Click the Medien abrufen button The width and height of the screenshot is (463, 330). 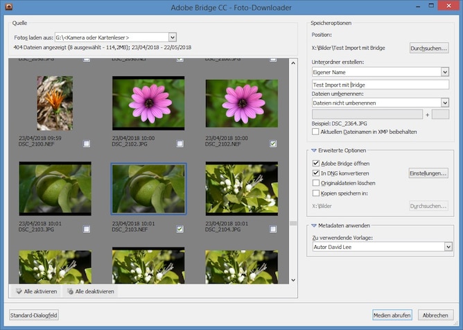(392, 315)
